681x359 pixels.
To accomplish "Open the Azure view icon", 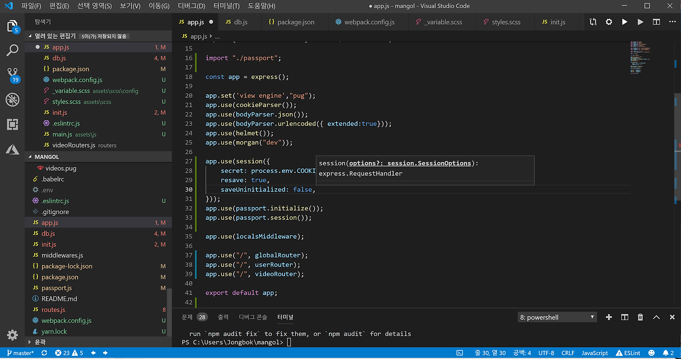I will point(12,149).
